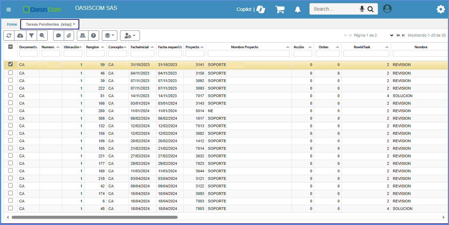Expand the layers stack dropdown
Image resolution: width=449 pixels, height=225 pixels.
tap(109, 36)
